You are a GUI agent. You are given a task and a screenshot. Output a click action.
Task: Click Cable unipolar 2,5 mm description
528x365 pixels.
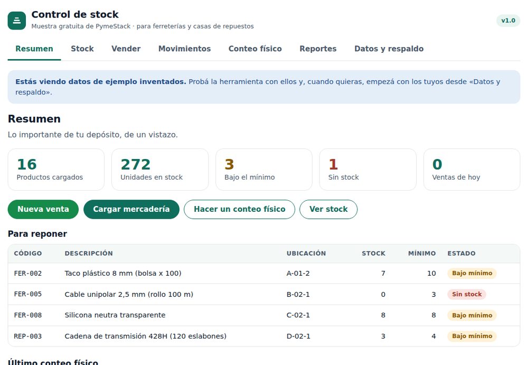129,294
